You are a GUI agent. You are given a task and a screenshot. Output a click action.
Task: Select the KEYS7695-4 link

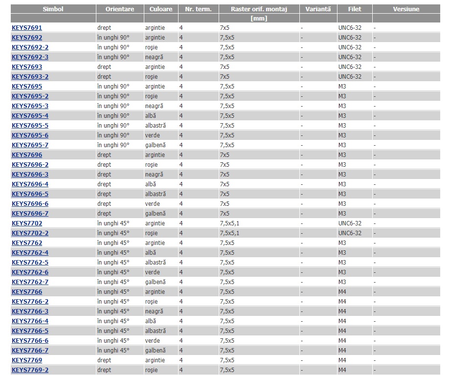[30, 116]
